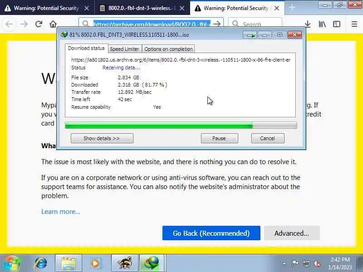Screen dimensions: 363x272
Task: Cancel the ISO download
Action: click(x=268, y=138)
